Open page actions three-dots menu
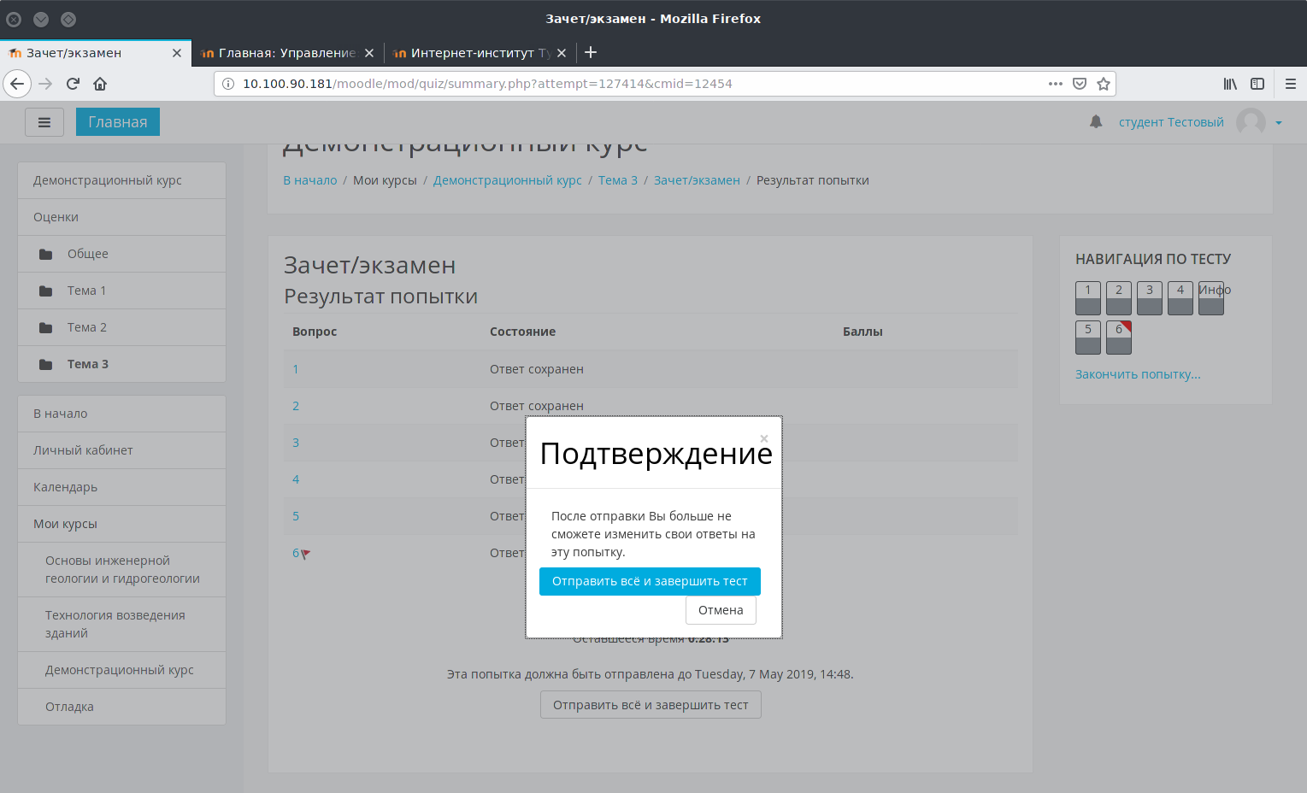Image resolution: width=1307 pixels, height=793 pixels. click(1056, 84)
